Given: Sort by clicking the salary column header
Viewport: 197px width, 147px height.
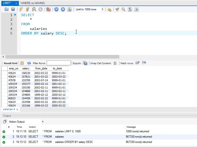Looking at the screenshot, I should [x=26, y=69].
